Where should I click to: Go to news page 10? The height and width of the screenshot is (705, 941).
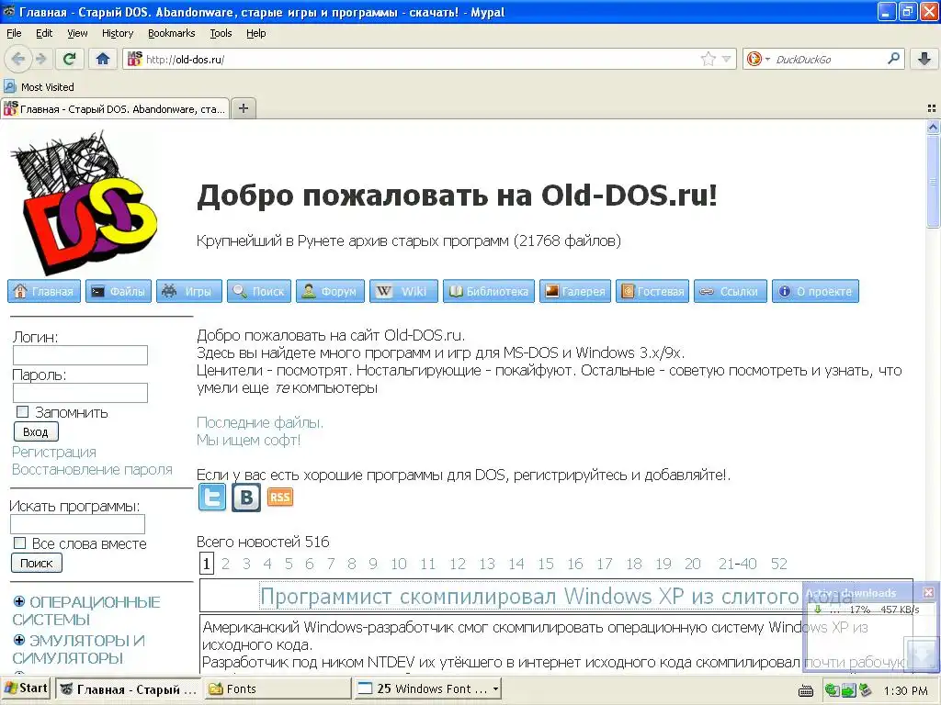tap(399, 564)
